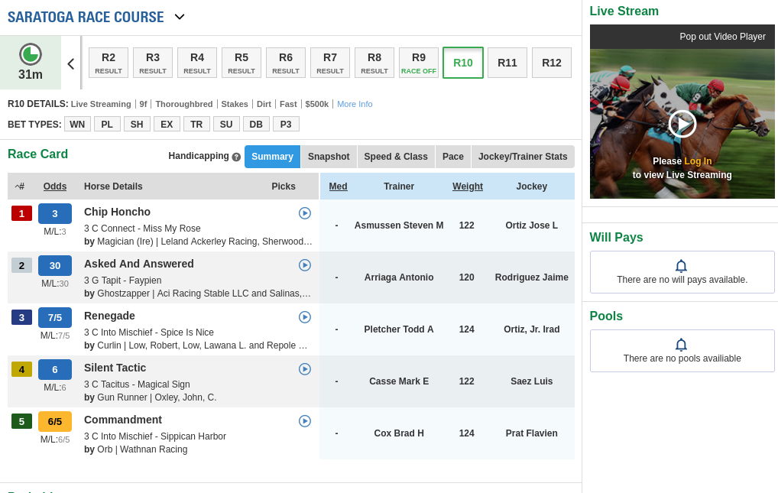The image size is (778, 493).
Task: Click the odds button 6 for Silent Tactic
Action: tap(55, 369)
